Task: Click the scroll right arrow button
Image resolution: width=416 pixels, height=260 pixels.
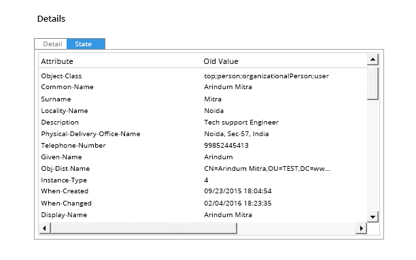Action: [x=361, y=228]
